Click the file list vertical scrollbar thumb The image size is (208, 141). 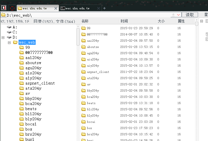pos(197,24)
